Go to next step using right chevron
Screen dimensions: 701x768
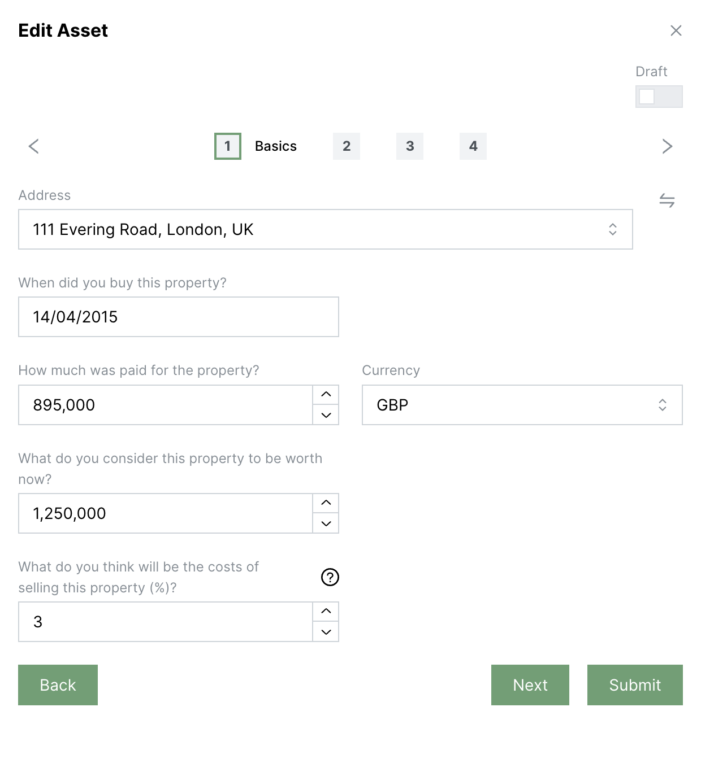coord(667,146)
